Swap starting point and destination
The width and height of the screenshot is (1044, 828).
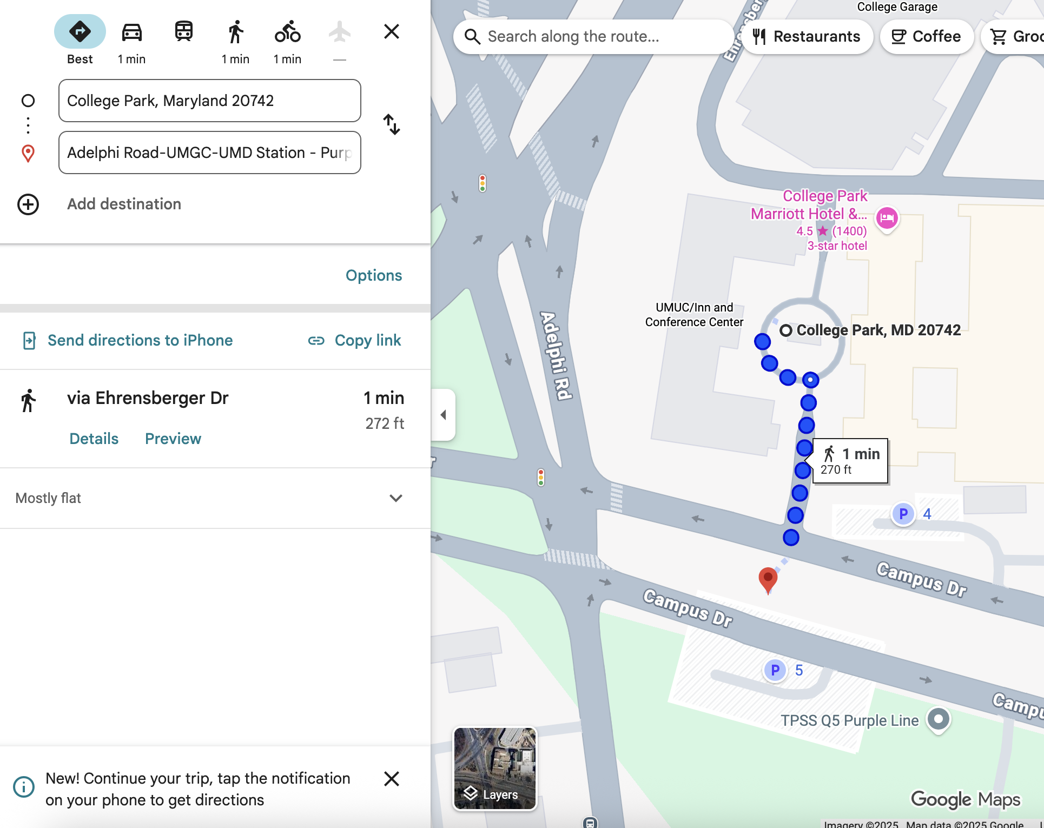point(392,124)
